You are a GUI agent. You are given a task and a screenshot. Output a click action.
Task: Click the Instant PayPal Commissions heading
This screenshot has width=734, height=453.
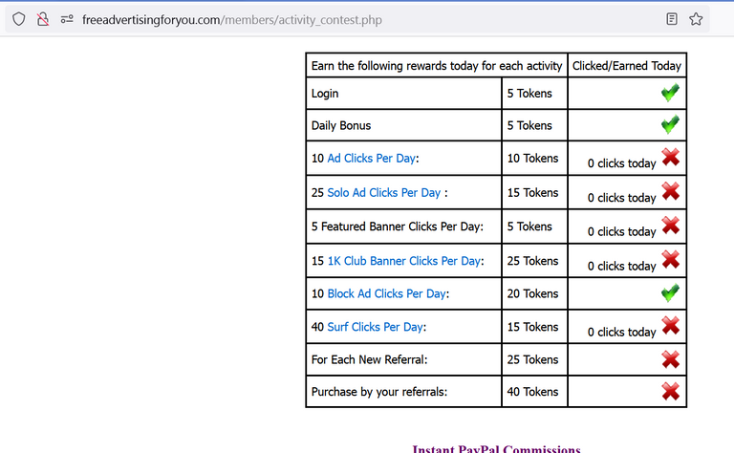496,448
